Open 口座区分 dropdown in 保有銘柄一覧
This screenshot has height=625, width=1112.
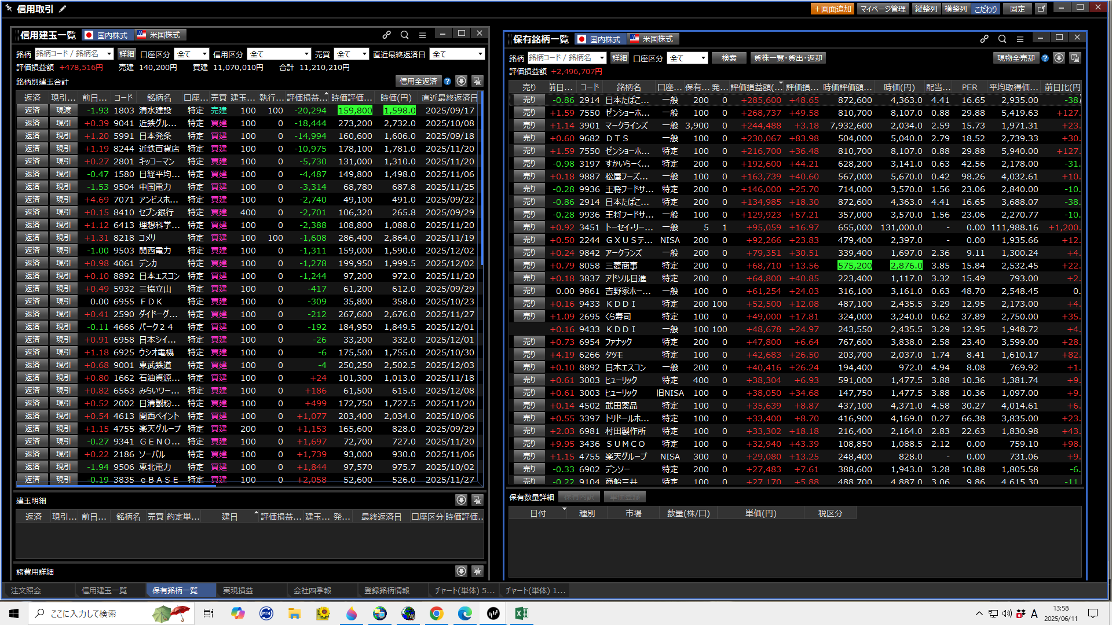click(687, 58)
